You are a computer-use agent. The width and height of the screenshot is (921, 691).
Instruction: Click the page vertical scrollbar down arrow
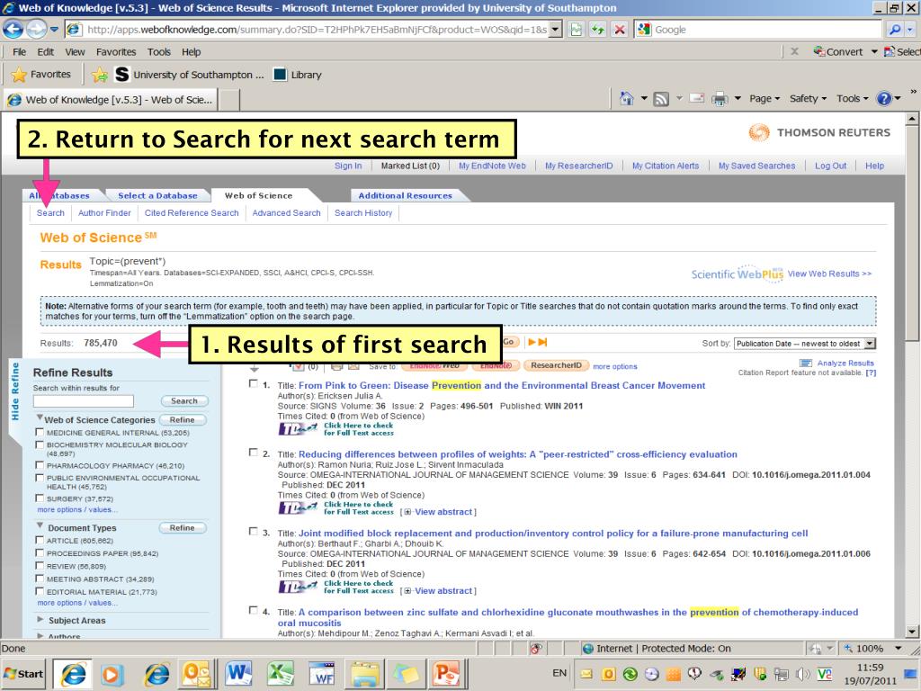click(912, 632)
